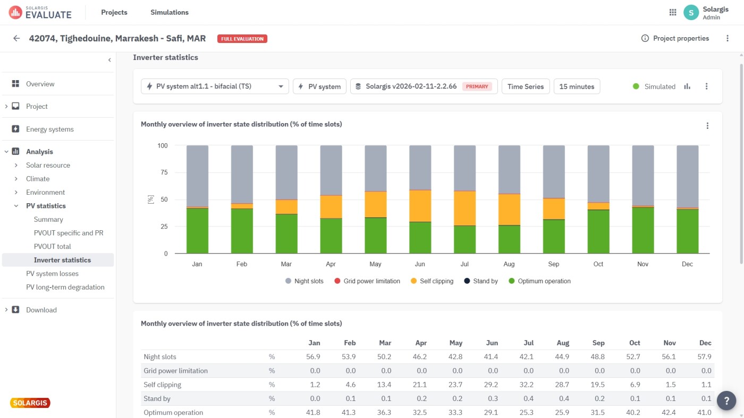This screenshot has width=744, height=418.
Task: Toggle Optimum operation legend series
Action: pyautogui.click(x=539, y=281)
